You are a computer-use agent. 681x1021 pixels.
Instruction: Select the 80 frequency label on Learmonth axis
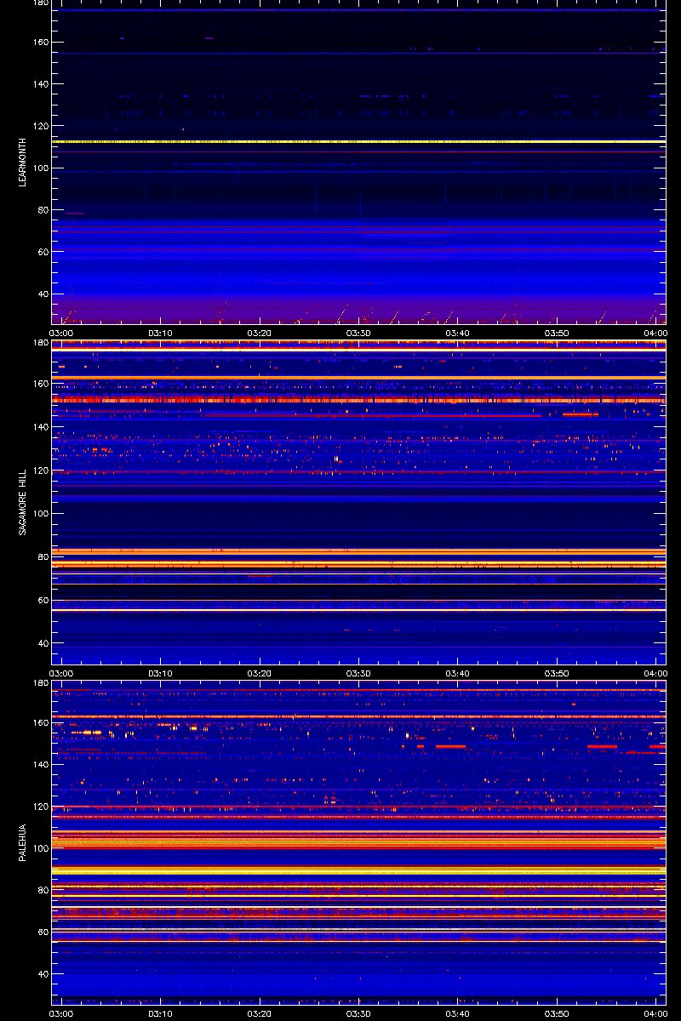click(x=42, y=210)
